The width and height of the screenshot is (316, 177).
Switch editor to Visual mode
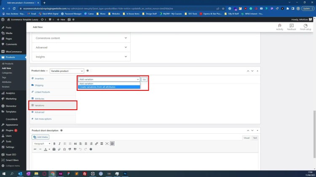pos(246,138)
